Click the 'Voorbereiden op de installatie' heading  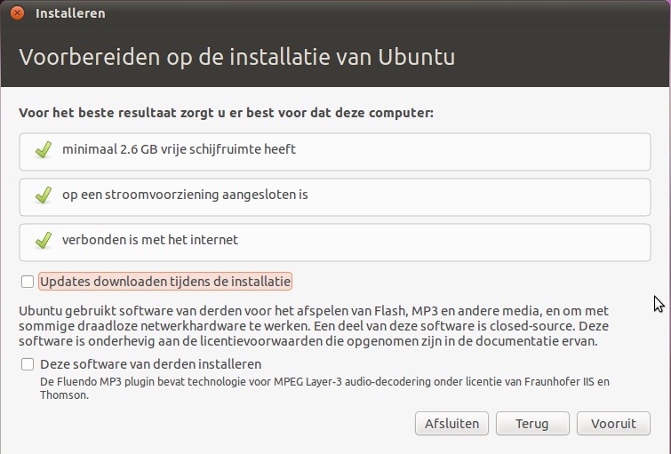tap(236, 57)
